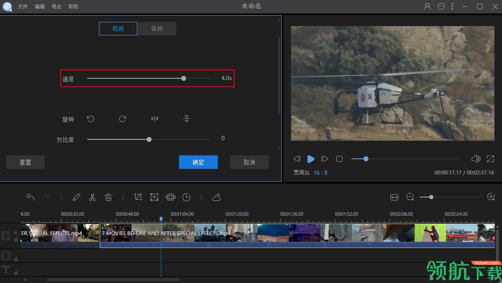This screenshot has height=283, width=502.
Task: Click the preview playback progress slider
Action: [x=406, y=159]
